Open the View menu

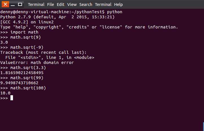72,5
